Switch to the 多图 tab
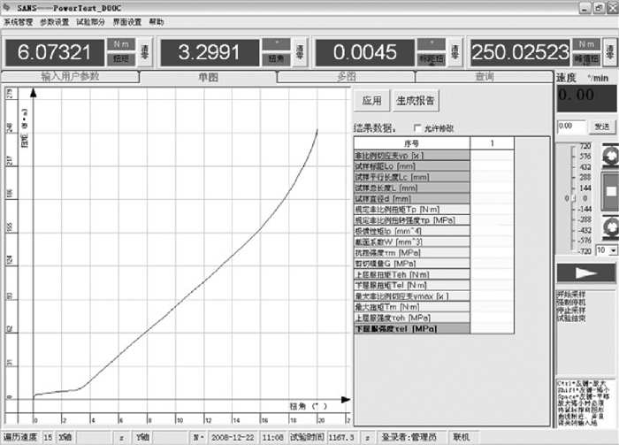 click(346, 77)
